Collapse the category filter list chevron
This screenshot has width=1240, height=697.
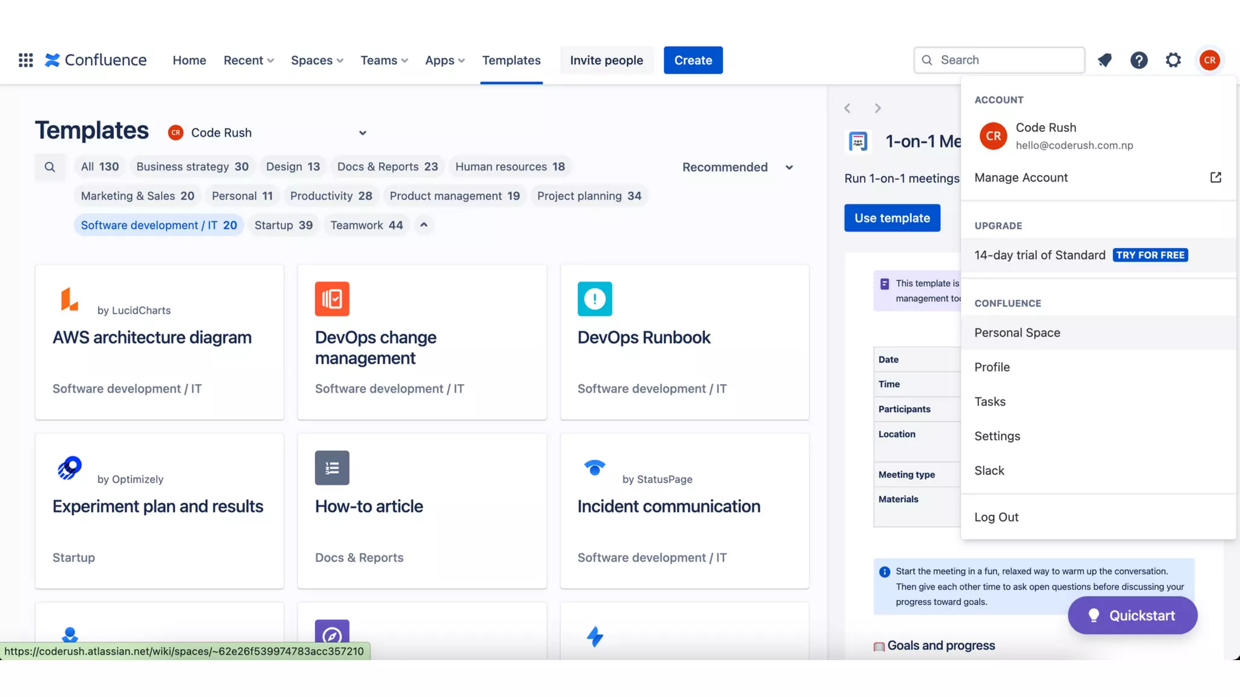tap(424, 225)
